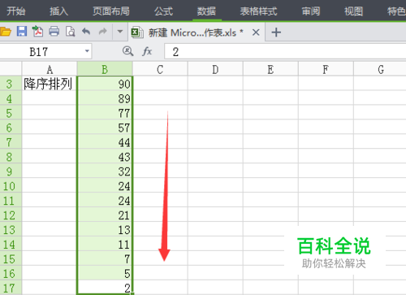Close the 新建 Micro...作表.xls tab
406x295 pixels.
[256, 33]
